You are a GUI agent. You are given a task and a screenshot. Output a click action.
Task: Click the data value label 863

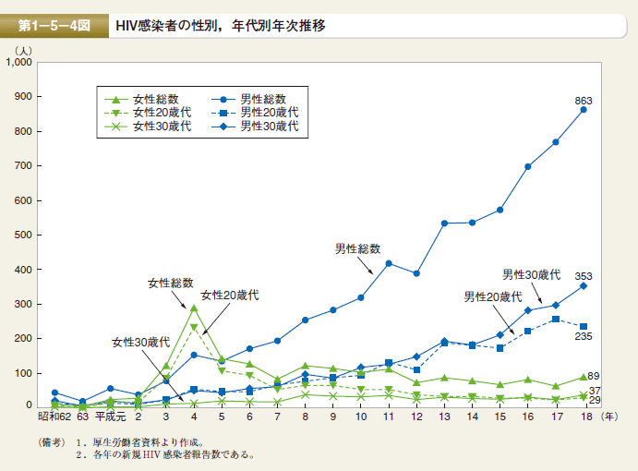pos(584,101)
